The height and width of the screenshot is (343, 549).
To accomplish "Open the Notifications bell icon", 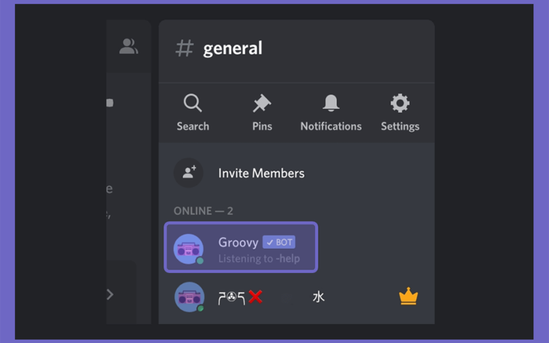I will point(331,103).
